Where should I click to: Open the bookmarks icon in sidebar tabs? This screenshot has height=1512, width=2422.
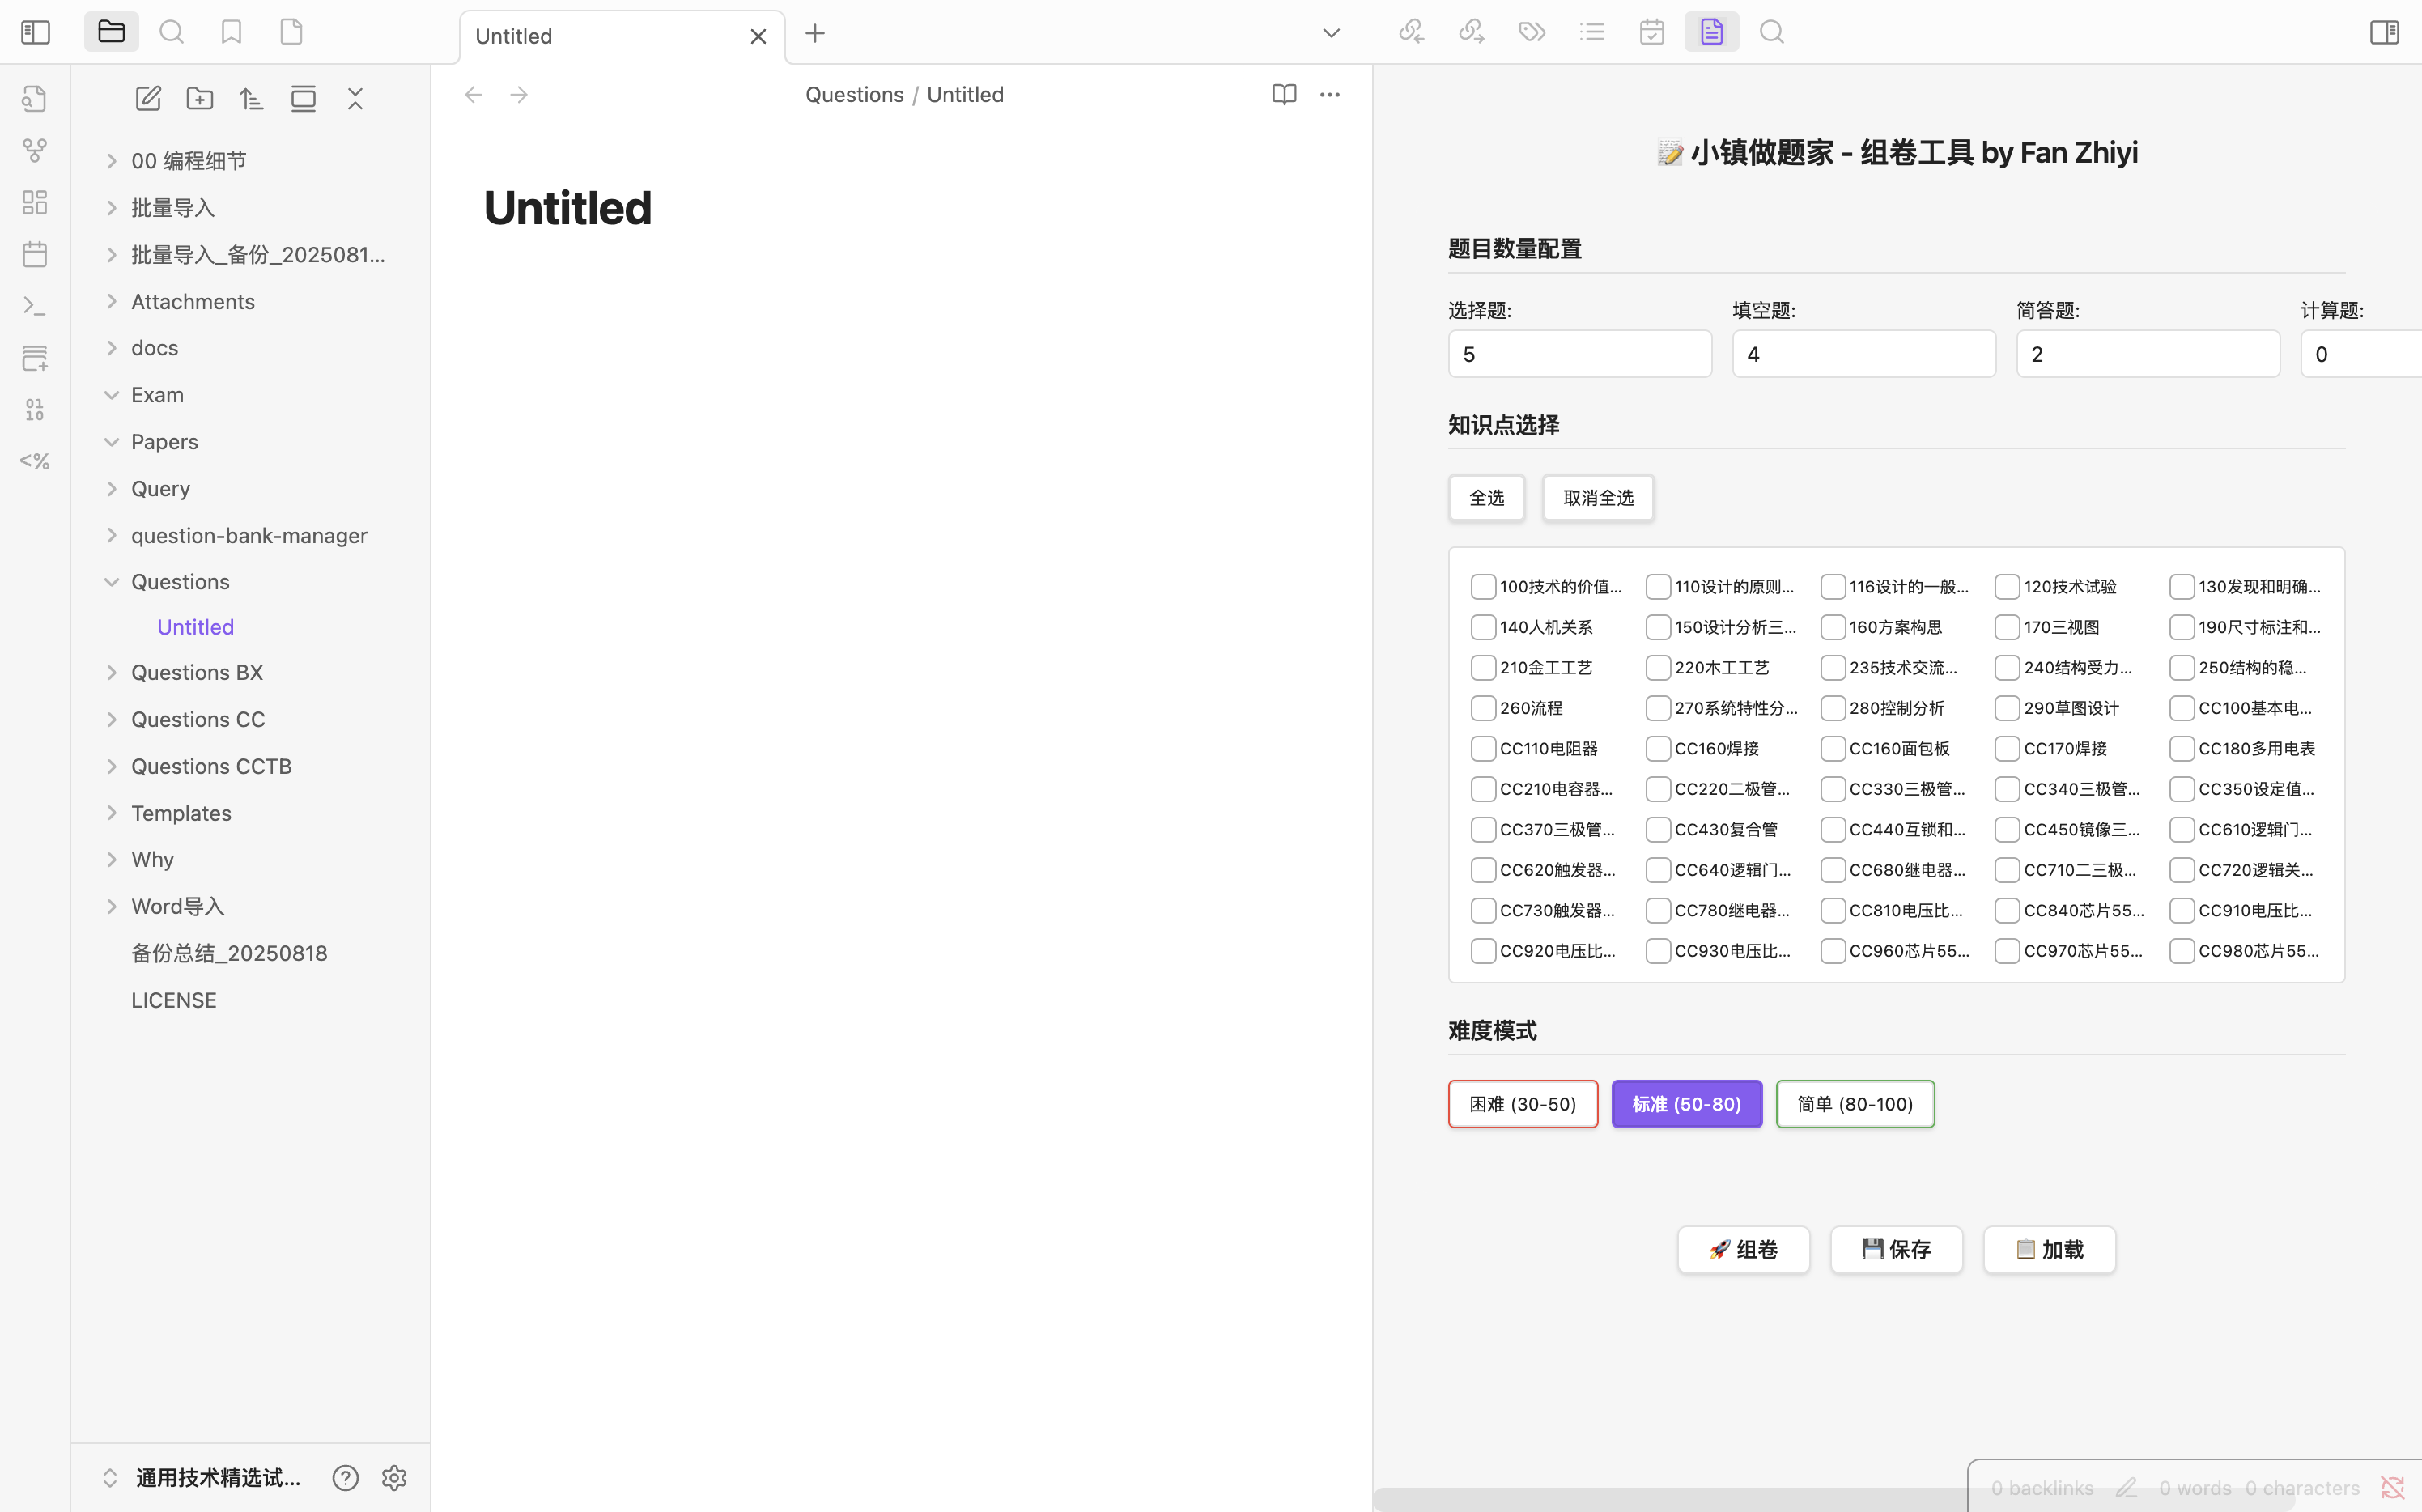pos(231,32)
